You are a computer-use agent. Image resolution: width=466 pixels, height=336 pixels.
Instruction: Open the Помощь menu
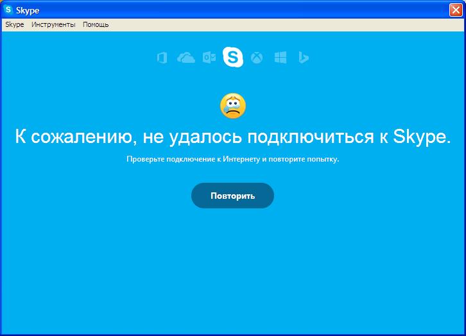(x=96, y=24)
